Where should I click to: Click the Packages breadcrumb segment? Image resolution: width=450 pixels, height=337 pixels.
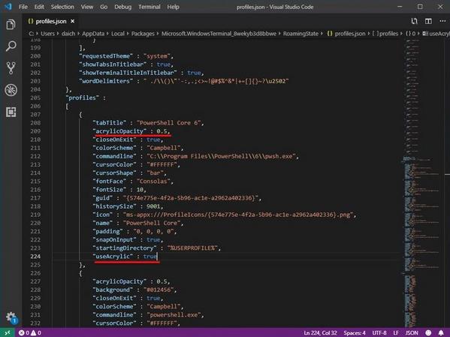(143, 34)
